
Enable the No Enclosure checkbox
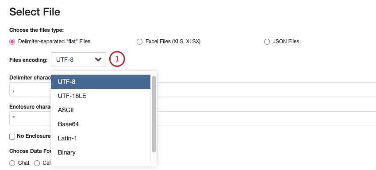(12, 136)
